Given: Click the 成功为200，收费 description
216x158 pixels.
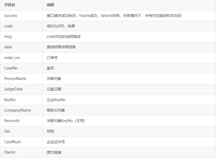Looking at the screenshot, I should [60, 26].
